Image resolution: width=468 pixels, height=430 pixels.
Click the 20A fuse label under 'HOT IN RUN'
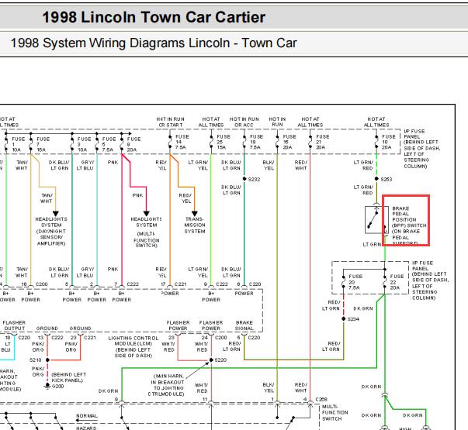(289, 142)
